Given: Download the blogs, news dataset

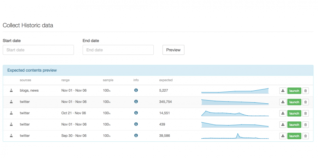Looking at the screenshot, I should 283,91.
